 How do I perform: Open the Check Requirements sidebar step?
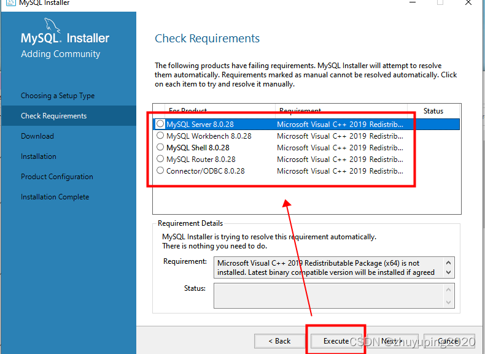point(69,115)
